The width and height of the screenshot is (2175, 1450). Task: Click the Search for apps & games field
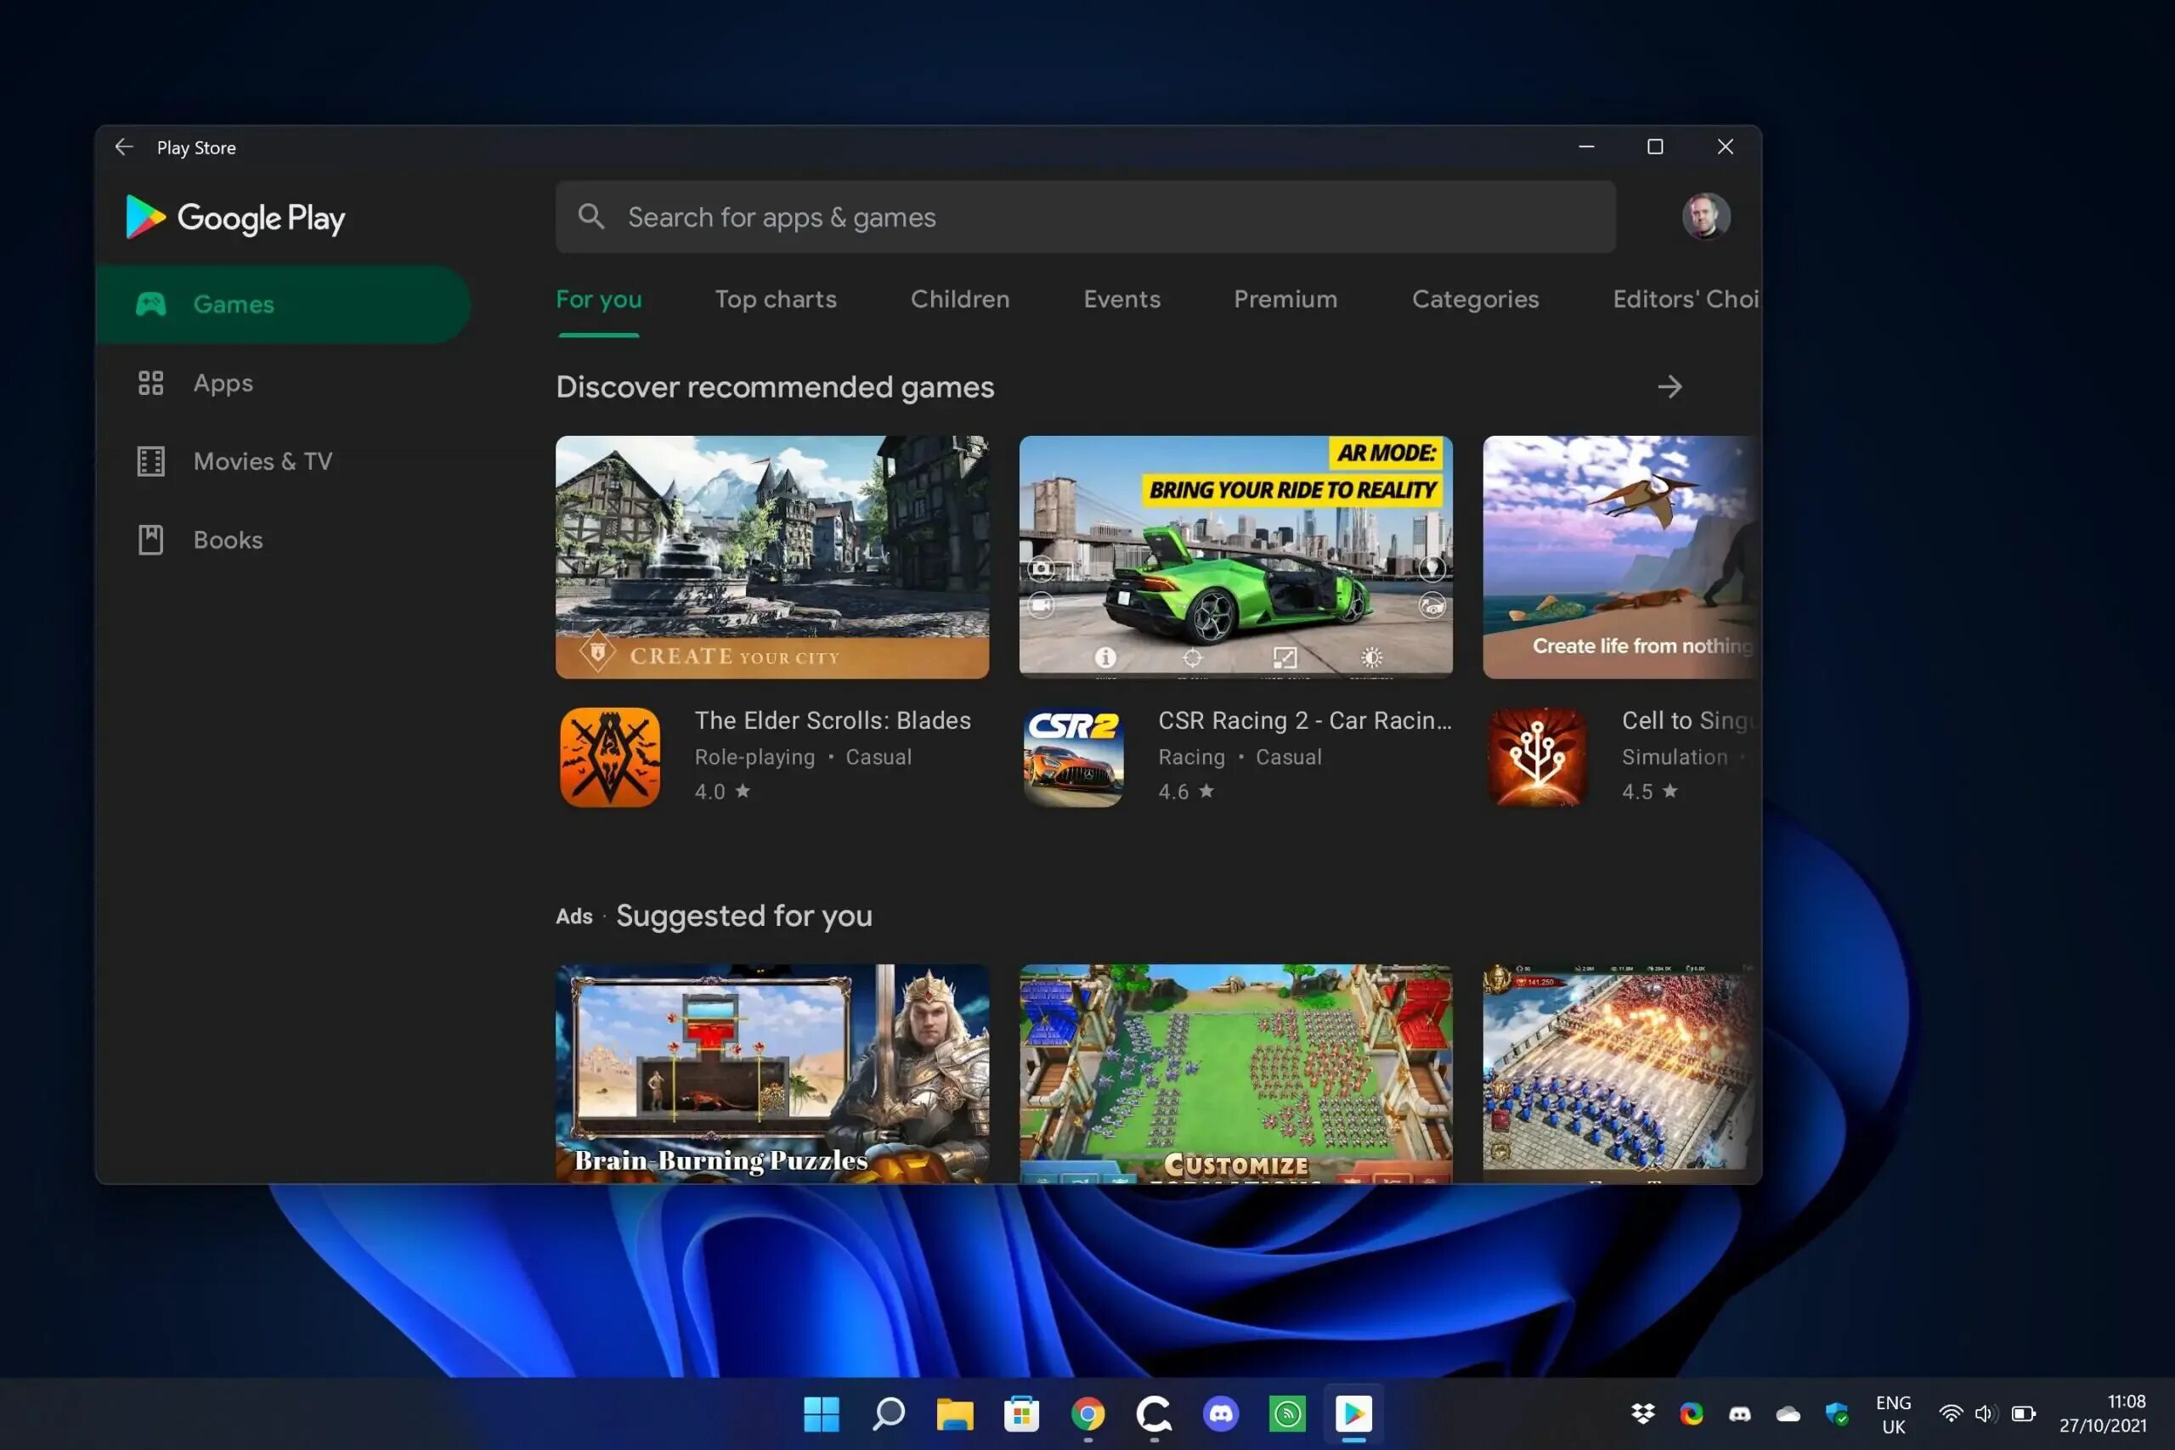1086,217
